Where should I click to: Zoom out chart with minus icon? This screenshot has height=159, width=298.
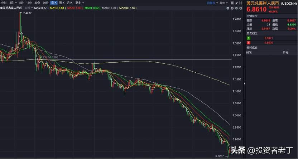point(228,8)
